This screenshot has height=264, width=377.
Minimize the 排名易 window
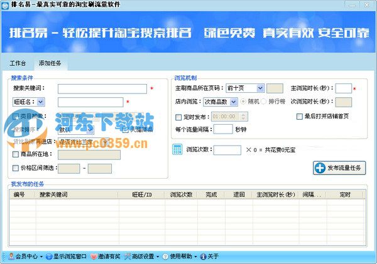352,4
